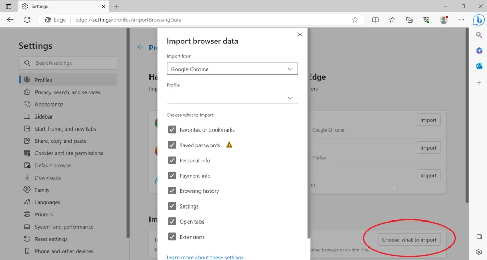Open the Bing Chat sidebar icon
Image resolution: width=487 pixels, height=260 pixels.
(x=479, y=20)
